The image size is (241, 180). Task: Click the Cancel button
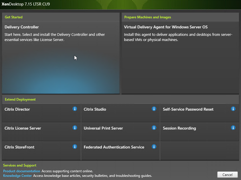[x=228, y=175]
